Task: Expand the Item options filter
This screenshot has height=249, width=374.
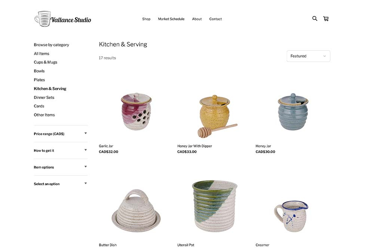Action: (61, 167)
